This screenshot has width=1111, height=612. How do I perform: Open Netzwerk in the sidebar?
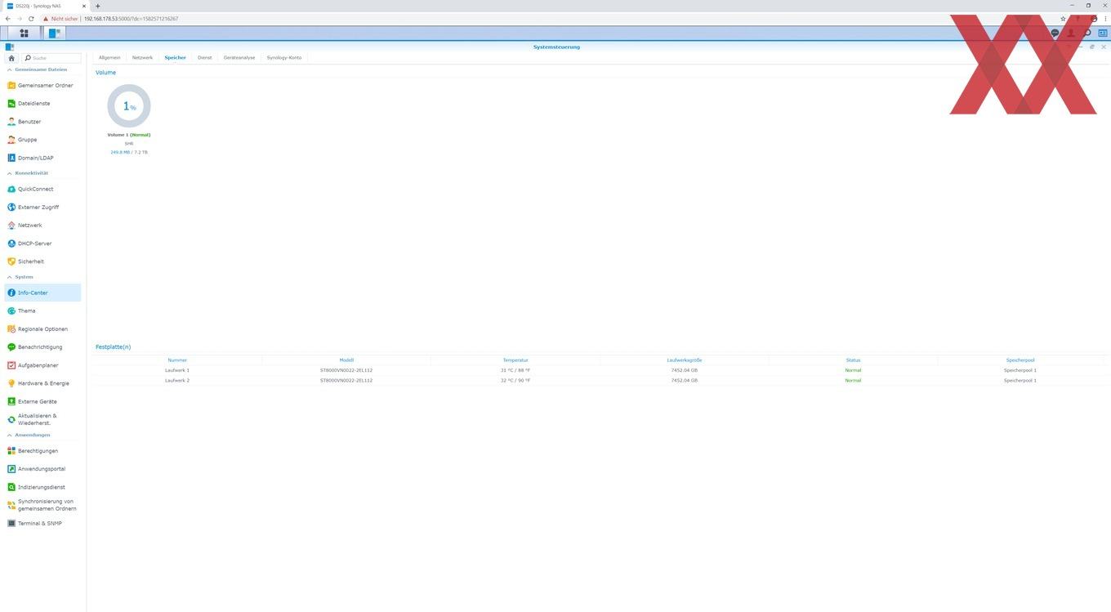coord(42,225)
